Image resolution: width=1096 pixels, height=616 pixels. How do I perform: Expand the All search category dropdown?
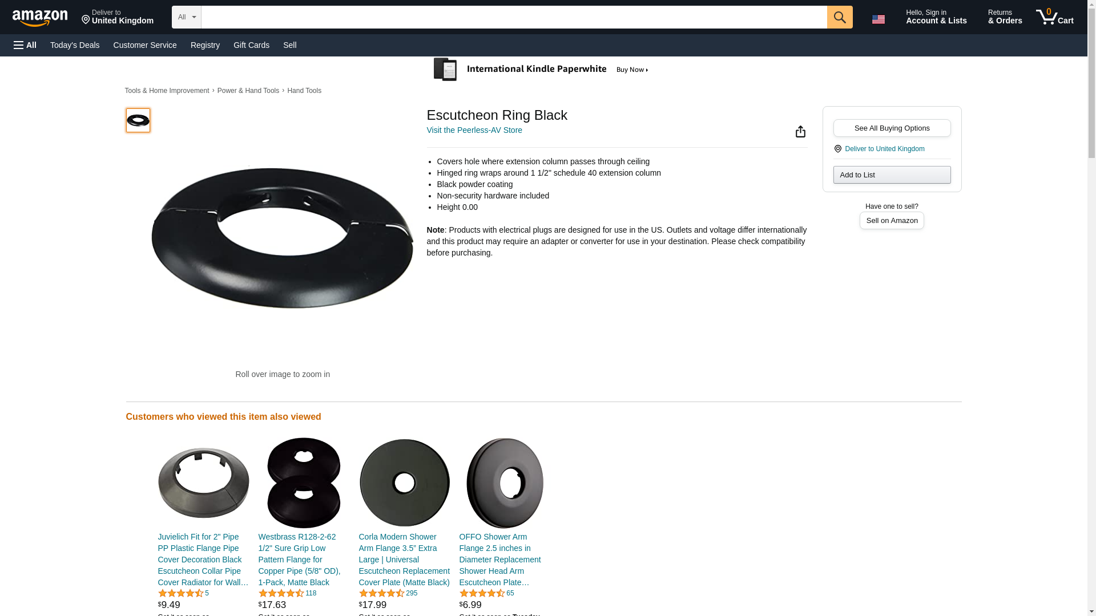(186, 17)
